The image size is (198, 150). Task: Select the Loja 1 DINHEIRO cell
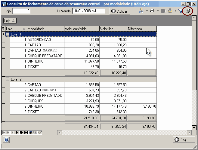[45, 61]
